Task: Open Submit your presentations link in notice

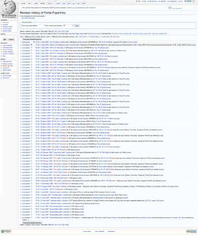Action: [x=81, y=7]
